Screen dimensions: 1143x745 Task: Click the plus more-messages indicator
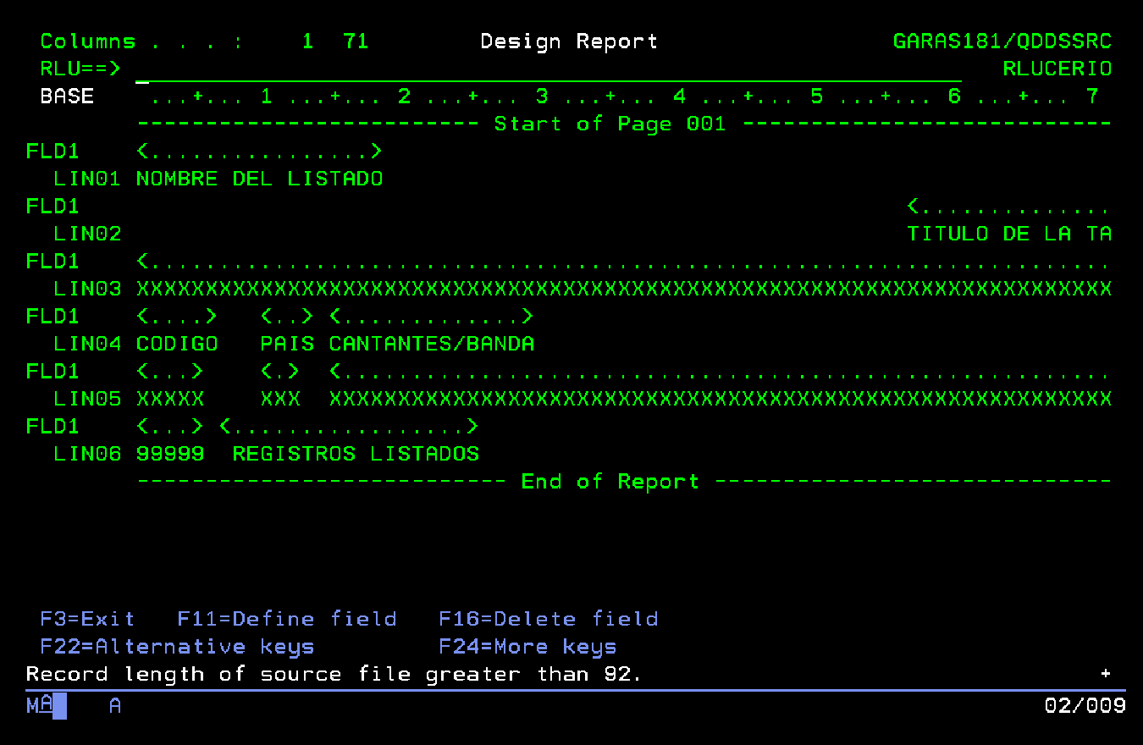1105,674
